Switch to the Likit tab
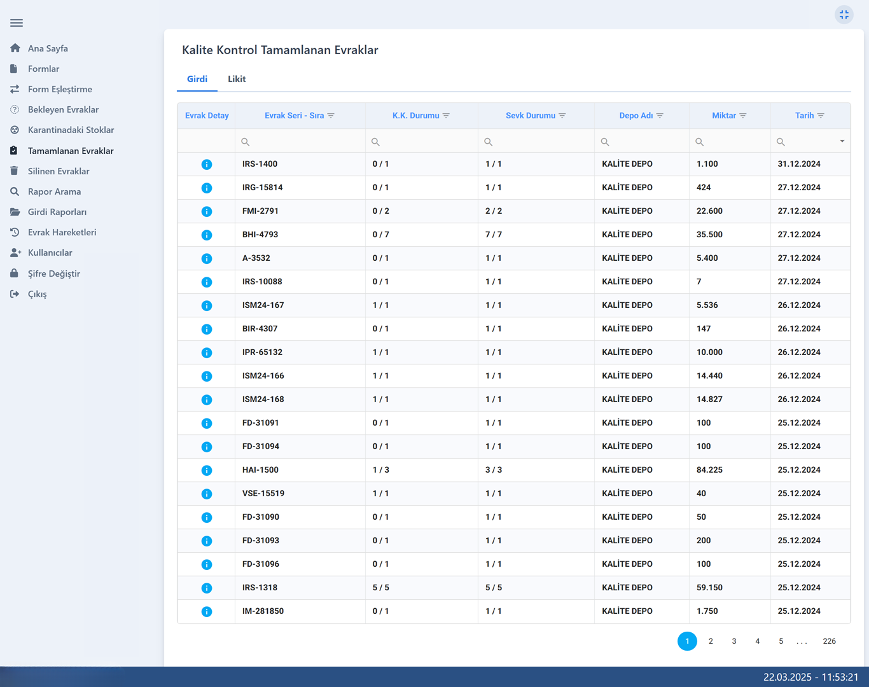The width and height of the screenshot is (869, 687). [237, 79]
